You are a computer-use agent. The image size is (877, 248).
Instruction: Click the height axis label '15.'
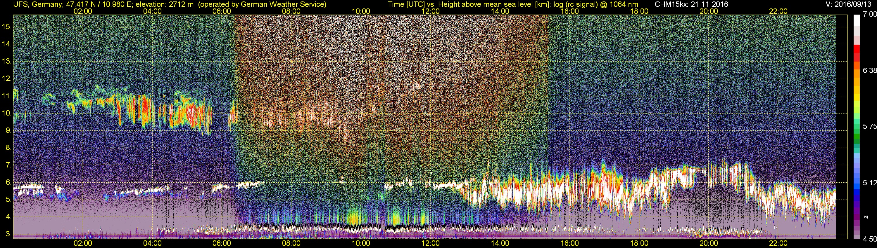6,27
